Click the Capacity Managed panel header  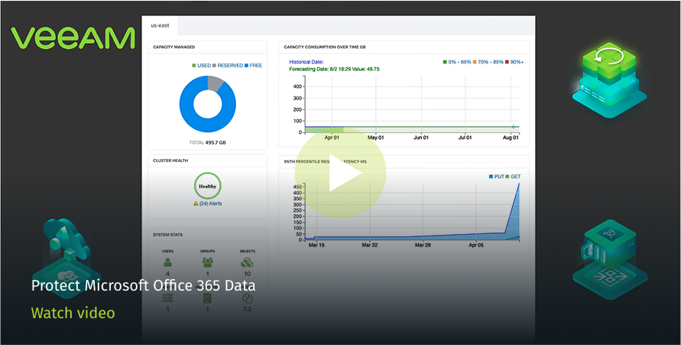tap(208, 47)
